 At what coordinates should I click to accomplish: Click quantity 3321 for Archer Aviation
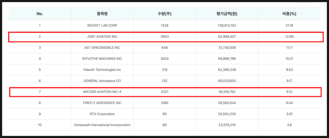click(165, 92)
